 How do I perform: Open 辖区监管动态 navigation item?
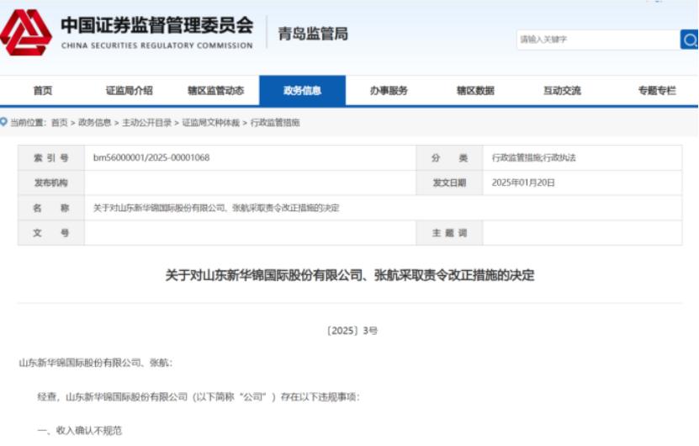click(x=215, y=91)
